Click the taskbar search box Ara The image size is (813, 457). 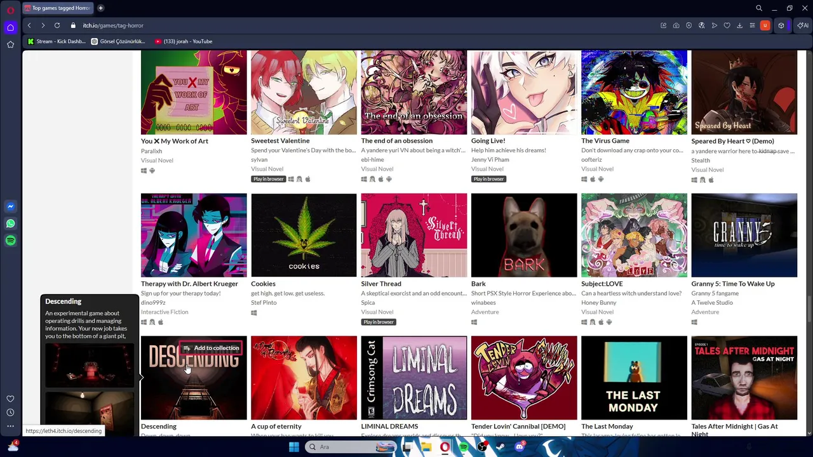click(351, 447)
